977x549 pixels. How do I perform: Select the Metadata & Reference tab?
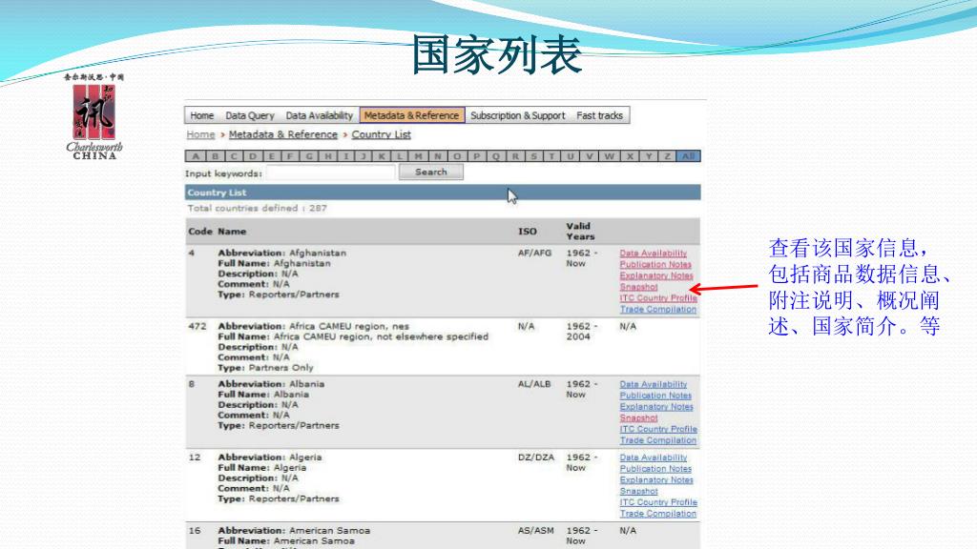click(411, 115)
